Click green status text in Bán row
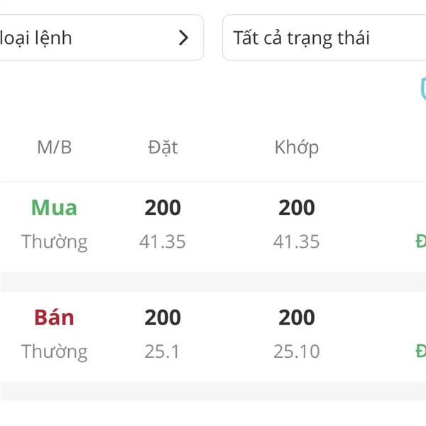Image resolution: width=426 pixels, height=426 pixels. pos(421,351)
